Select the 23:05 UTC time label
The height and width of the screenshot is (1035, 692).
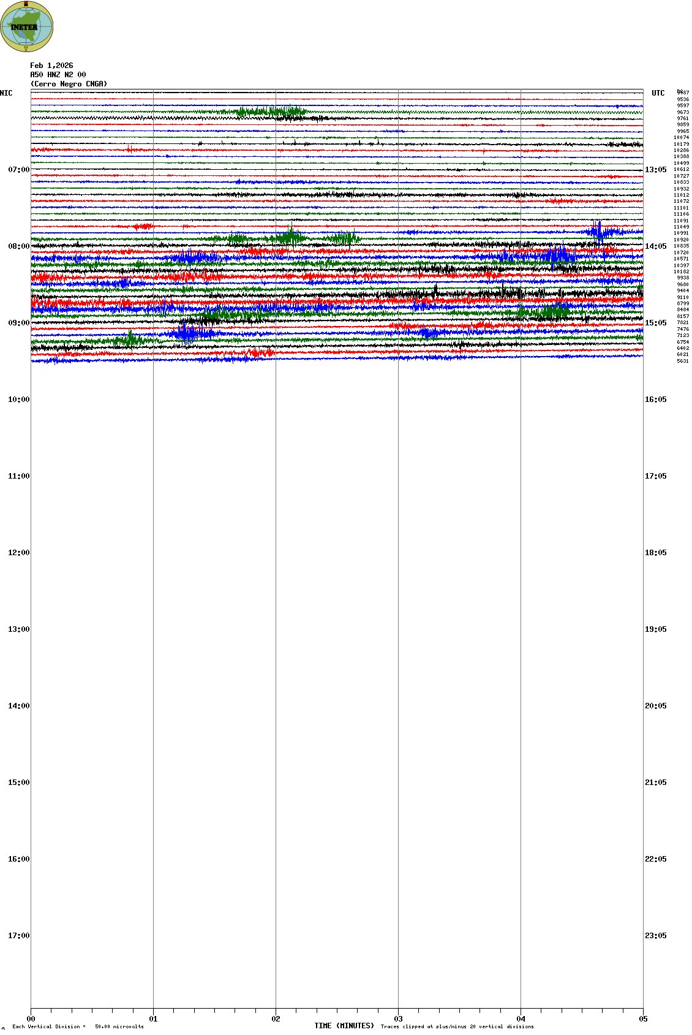tap(655, 936)
